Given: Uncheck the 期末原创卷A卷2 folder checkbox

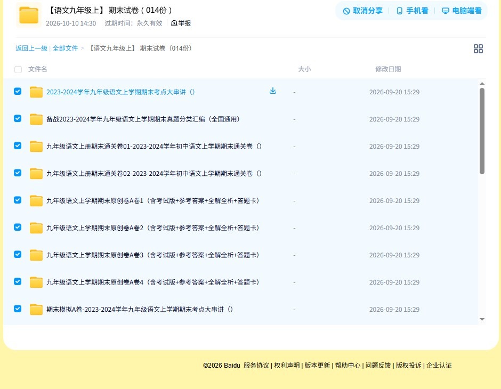Looking at the screenshot, I should 18,227.
